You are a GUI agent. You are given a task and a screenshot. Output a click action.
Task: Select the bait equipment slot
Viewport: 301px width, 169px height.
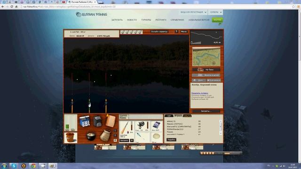[x=156, y=137]
